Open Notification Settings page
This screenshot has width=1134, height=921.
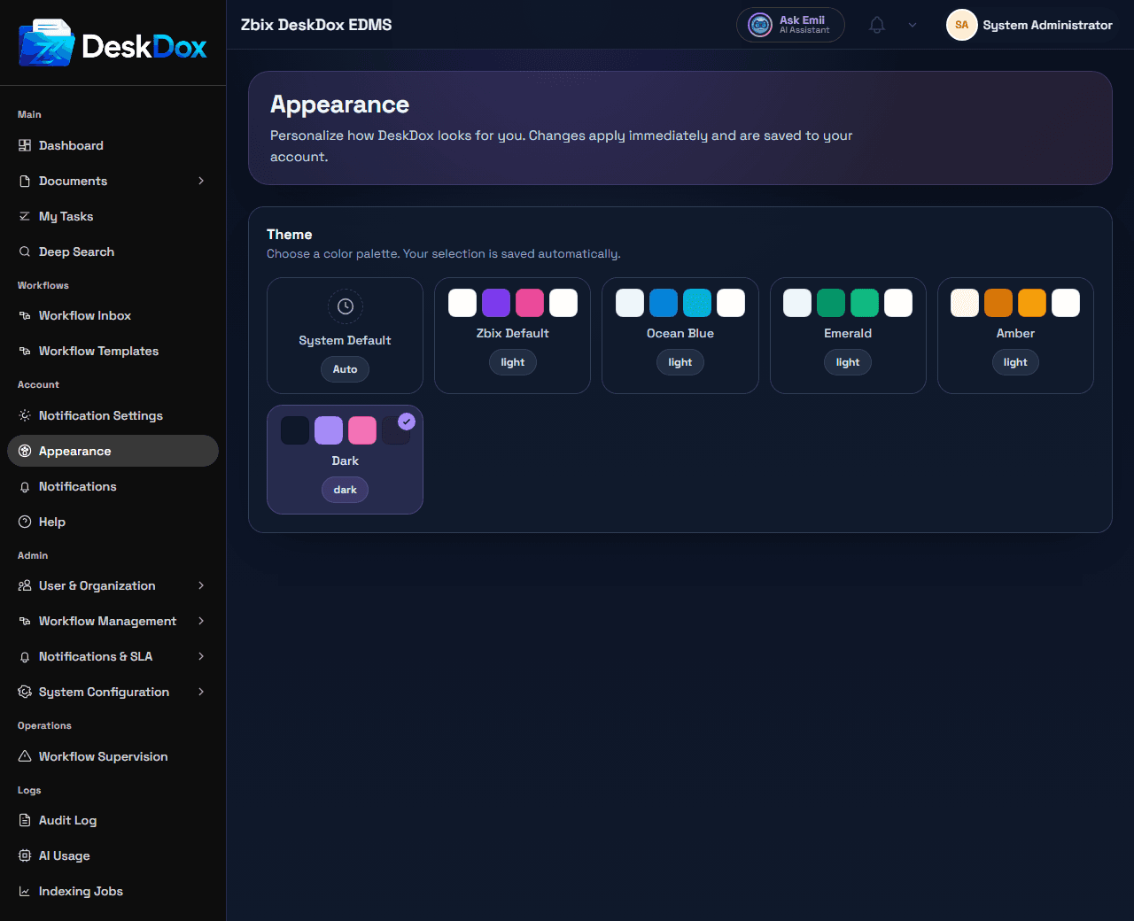pyautogui.click(x=113, y=415)
